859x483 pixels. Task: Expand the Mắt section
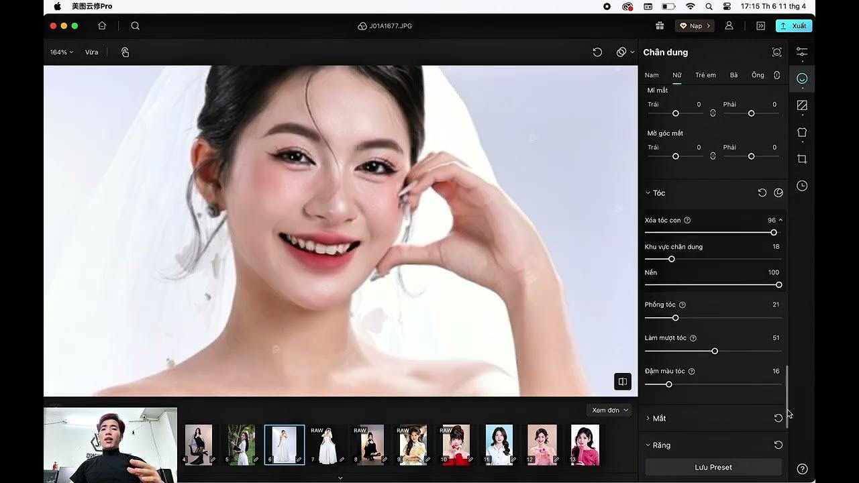659,418
